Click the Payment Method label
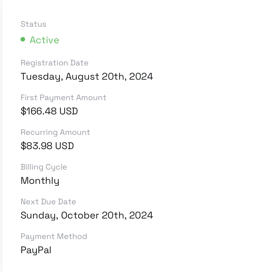The height and width of the screenshot is (272, 260). click(54, 236)
